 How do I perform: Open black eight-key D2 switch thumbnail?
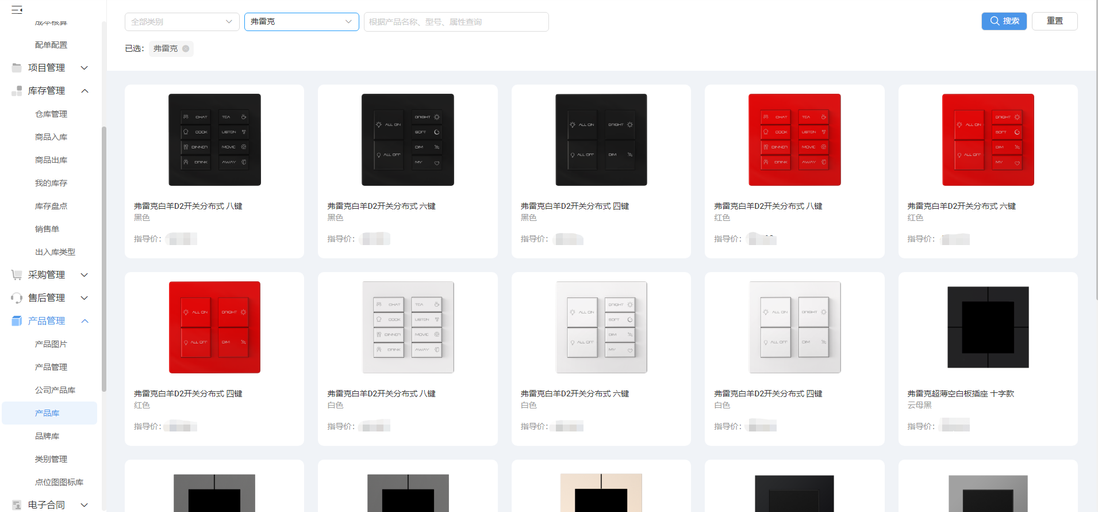point(214,140)
